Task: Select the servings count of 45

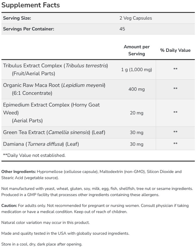Action: [x=122, y=29]
